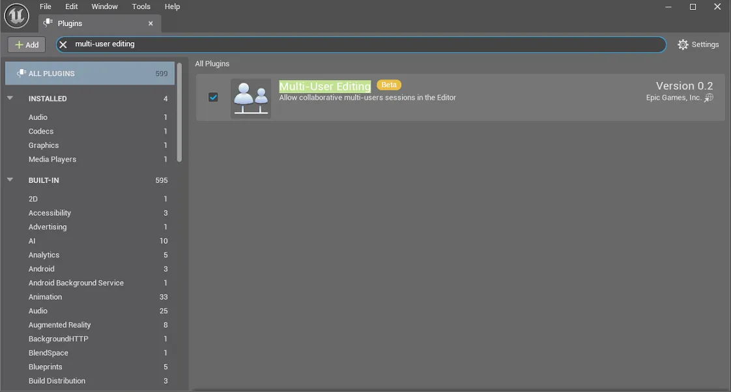Open the Tools menu
Viewport: 731px width, 392px height.
pyautogui.click(x=141, y=7)
